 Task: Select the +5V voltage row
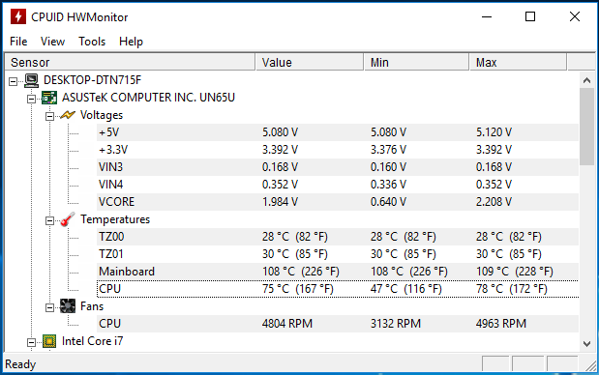338,132
